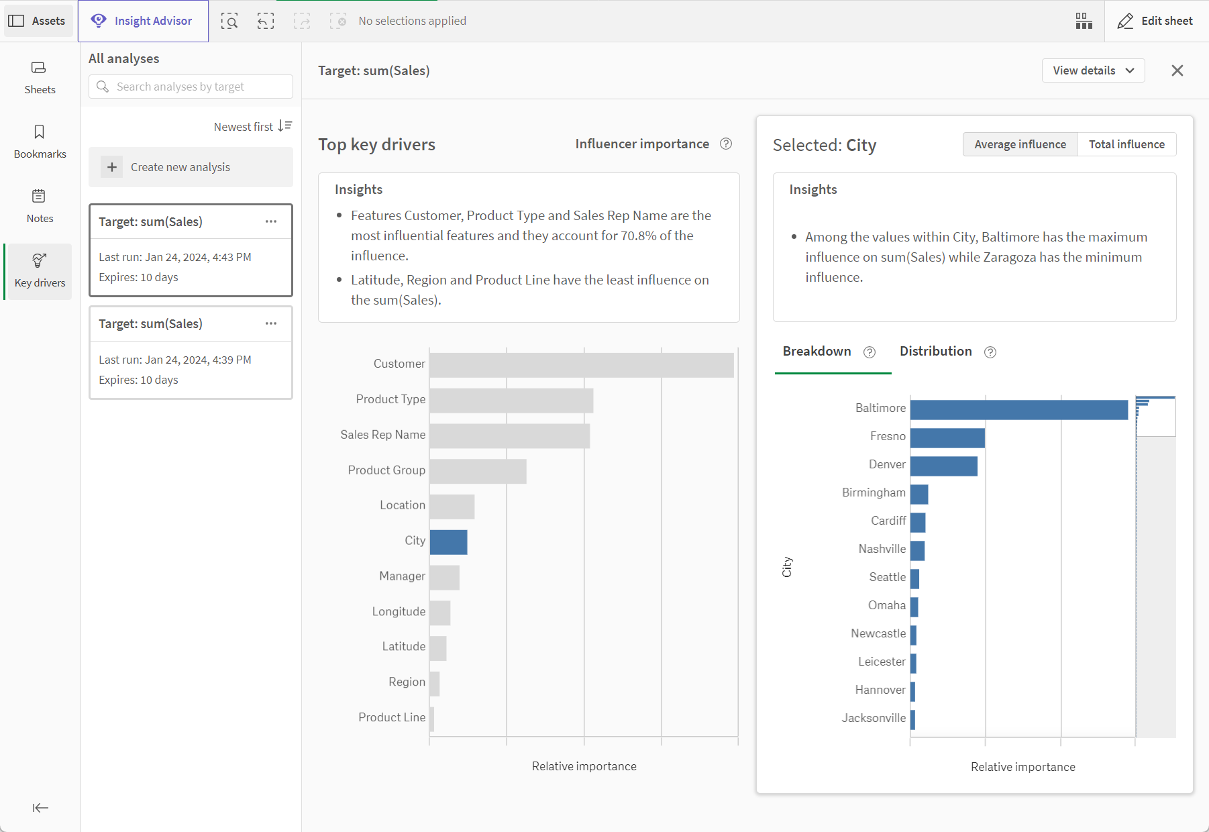Select the Key drivers sidebar item
1209x832 pixels.
pyautogui.click(x=40, y=271)
